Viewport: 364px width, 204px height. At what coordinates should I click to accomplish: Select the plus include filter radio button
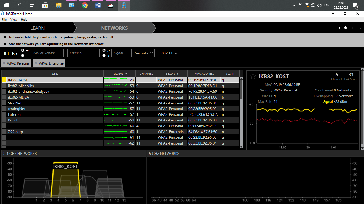tap(23, 50)
